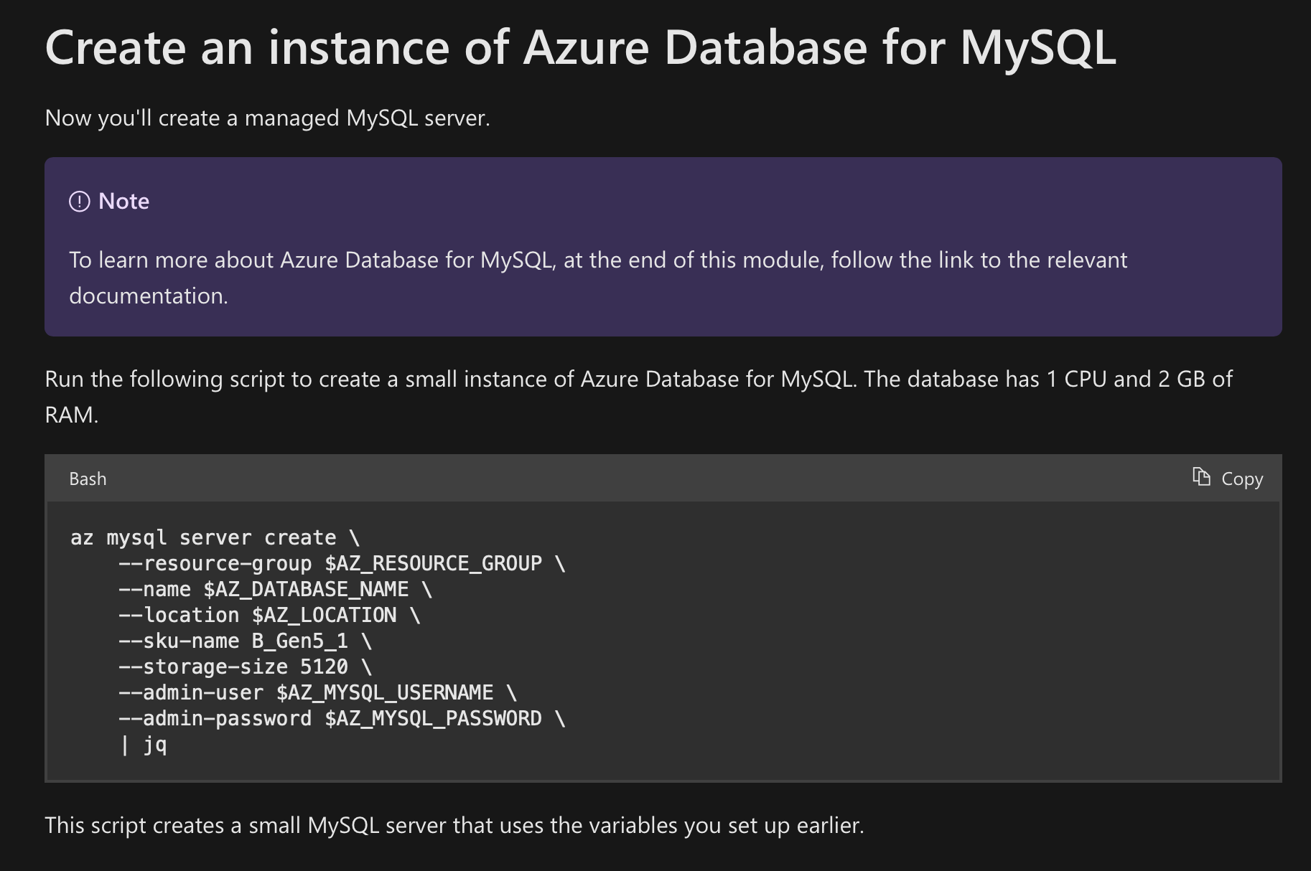Select the $AZ_MYSQL_PASSWORD variable

click(x=433, y=718)
